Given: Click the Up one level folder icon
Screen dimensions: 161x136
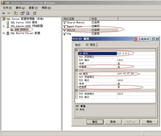Looking at the screenshot, I should (x=16, y=13).
